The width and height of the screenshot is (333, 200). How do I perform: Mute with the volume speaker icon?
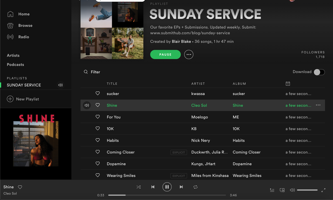click(x=292, y=190)
